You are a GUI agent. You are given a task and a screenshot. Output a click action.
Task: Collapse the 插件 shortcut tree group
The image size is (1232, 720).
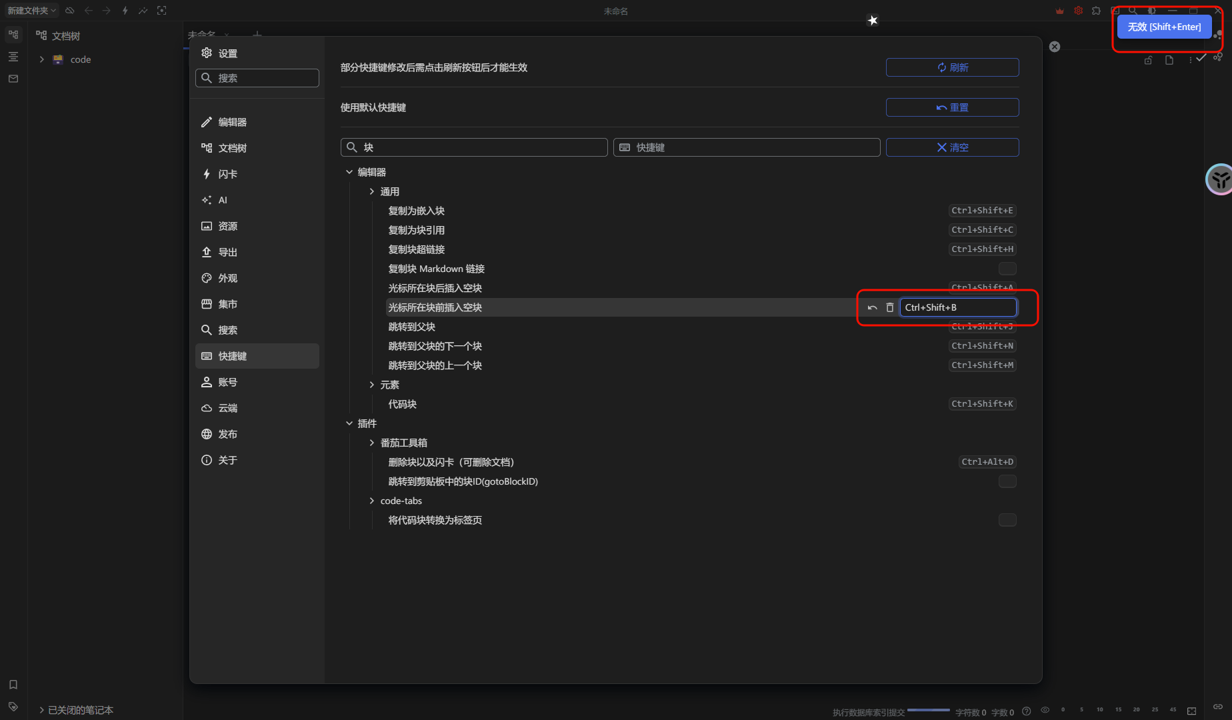(x=349, y=423)
